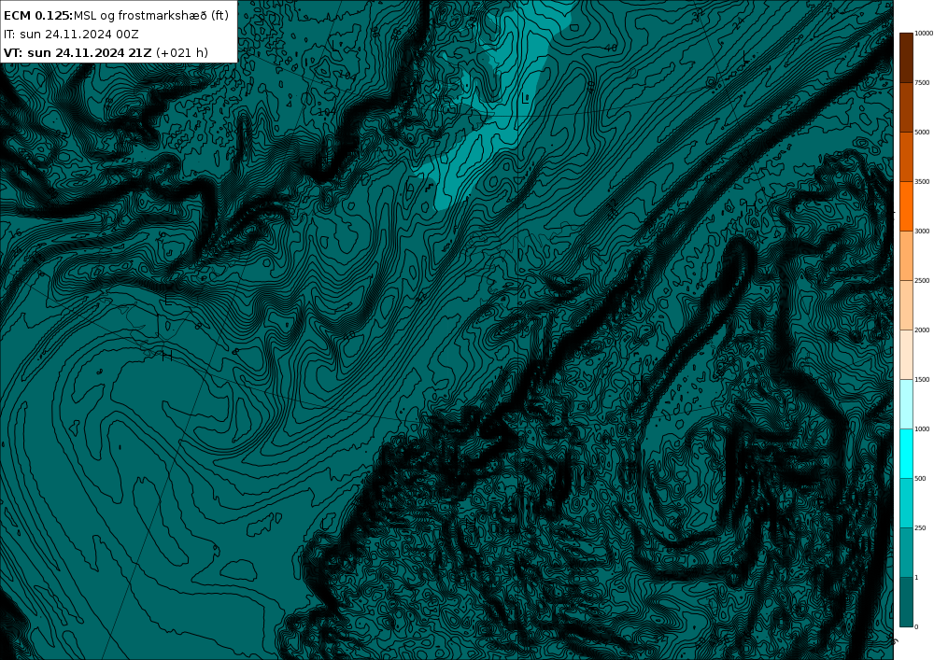Pick the pale cream band between 1500 and 2000
This screenshot has width=934, height=660.
(x=906, y=354)
